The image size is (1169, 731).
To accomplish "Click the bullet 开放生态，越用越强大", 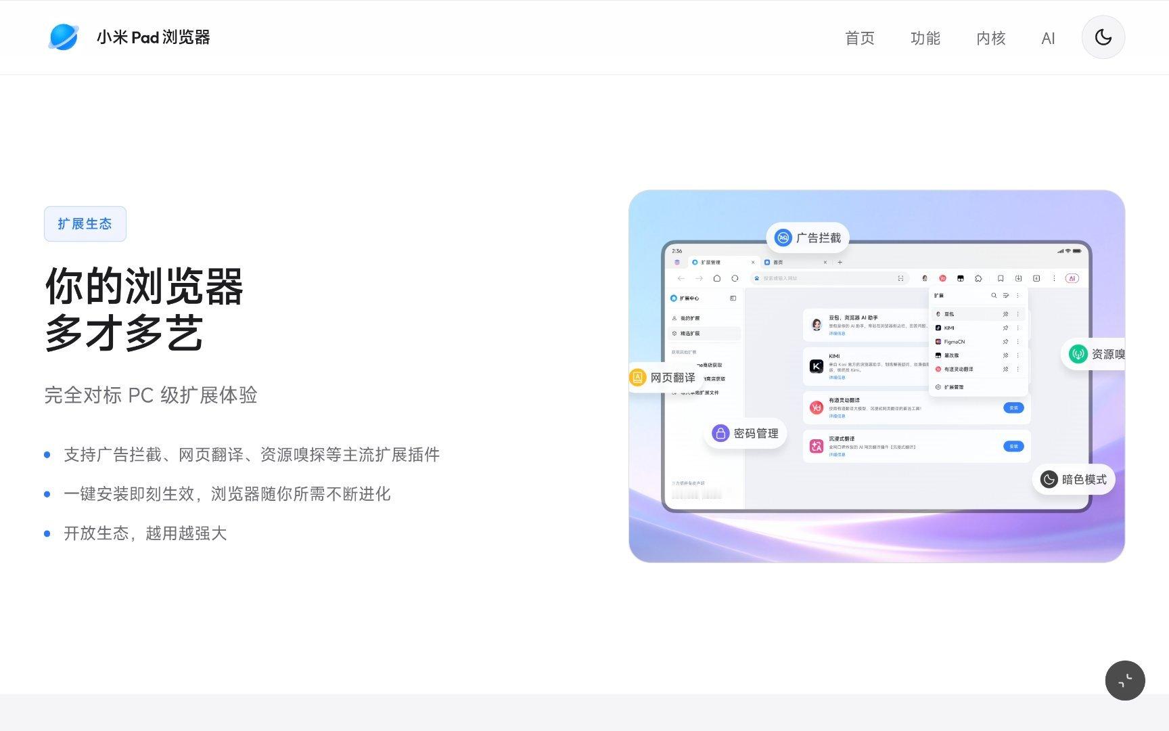I will (x=145, y=533).
